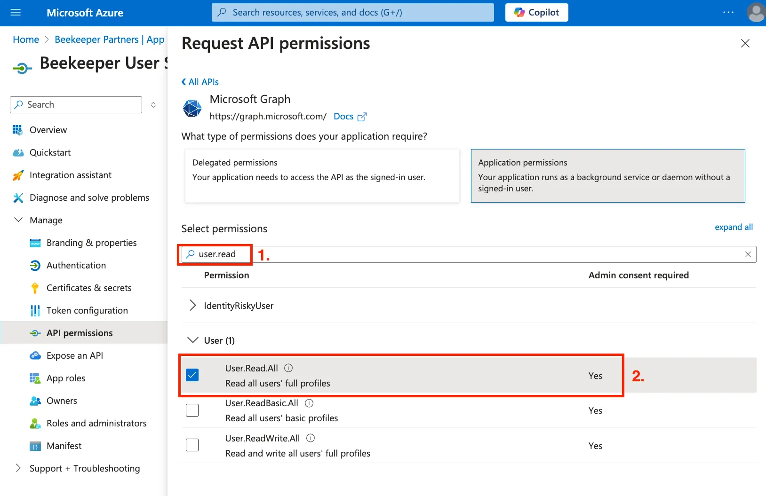Image resolution: width=766 pixels, height=496 pixels.
Task: Click the Branding & properties icon
Action: [x=35, y=243]
